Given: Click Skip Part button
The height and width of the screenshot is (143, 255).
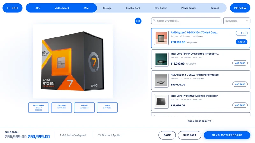Looking at the screenshot, I should click(190, 135).
